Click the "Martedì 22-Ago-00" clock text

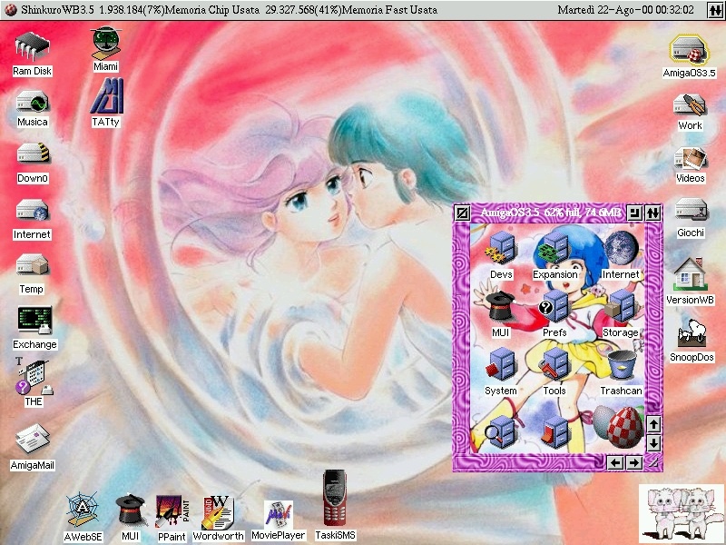(625, 10)
